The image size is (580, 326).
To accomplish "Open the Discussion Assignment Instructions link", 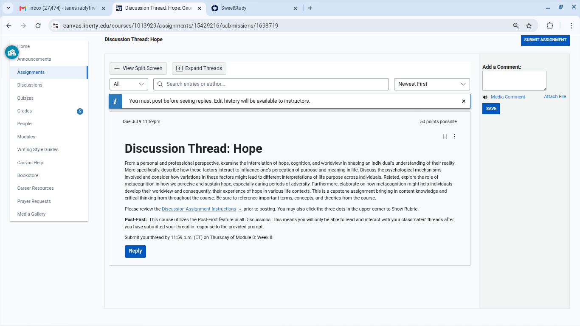I will tap(199, 209).
